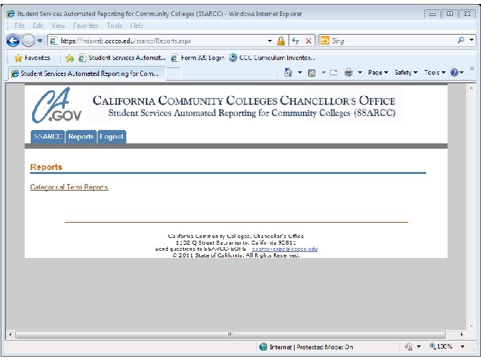Click the CA.GOV logo
481x360 pixels.
(x=57, y=105)
